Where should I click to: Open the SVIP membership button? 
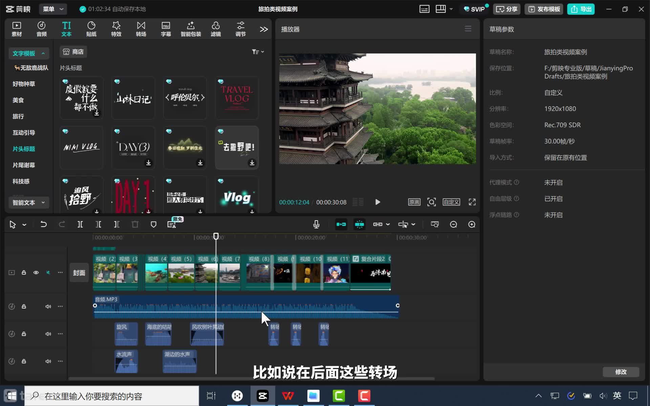pyautogui.click(x=474, y=9)
